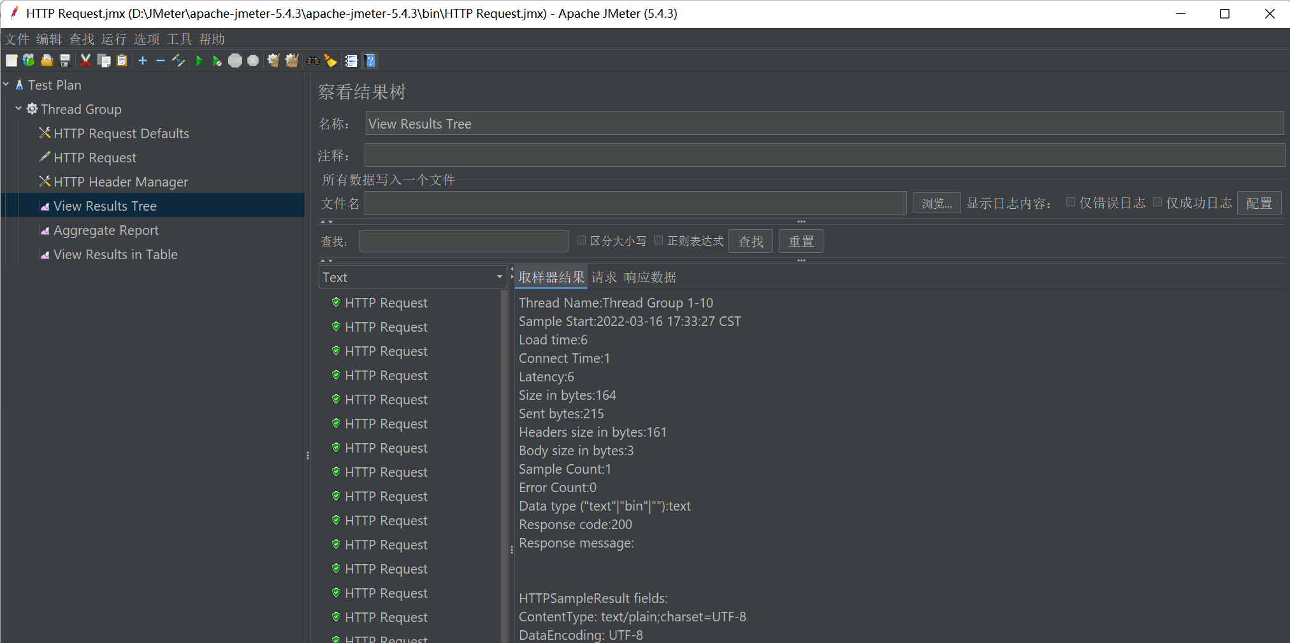Click the 查找 search button

pyautogui.click(x=751, y=241)
